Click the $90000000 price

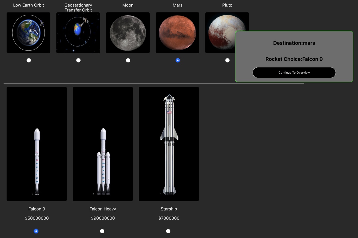[x=103, y=218]
